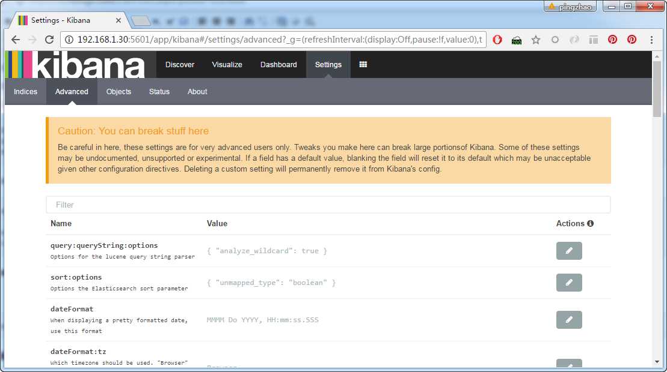Open the Dashboard app
Viewport: 667px width, 372px height.
tap(278, 64)
